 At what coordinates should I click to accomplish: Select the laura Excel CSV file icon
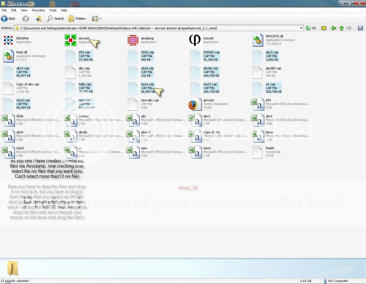(258, 136)
